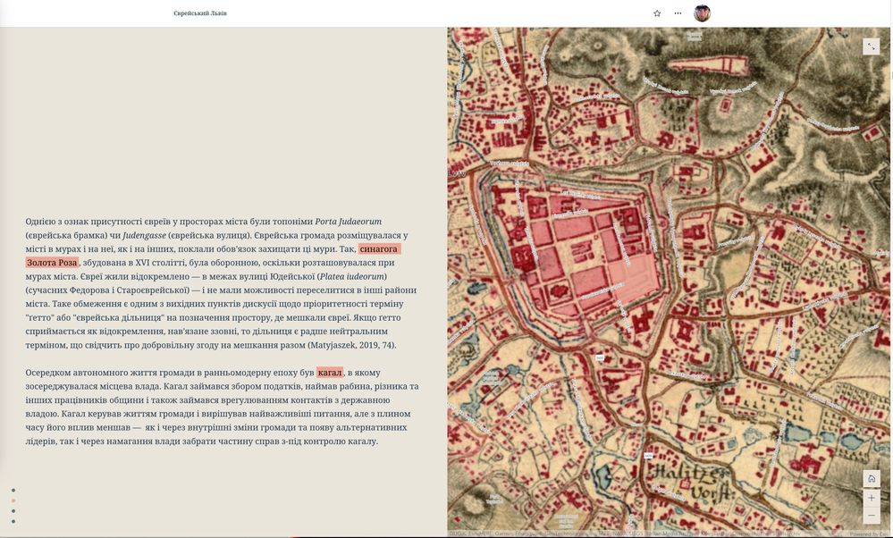893x538 pixels.
Task: Select the first section navigation dot
Action: [12, 489]
